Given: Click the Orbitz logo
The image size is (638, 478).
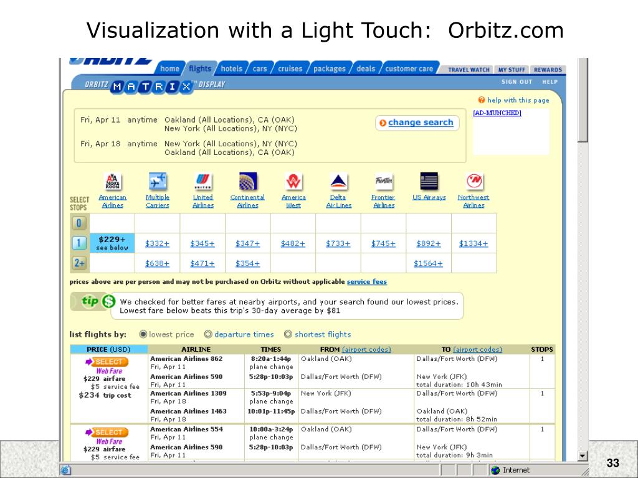Looking at the screenshot, I should tap(111, 61).
